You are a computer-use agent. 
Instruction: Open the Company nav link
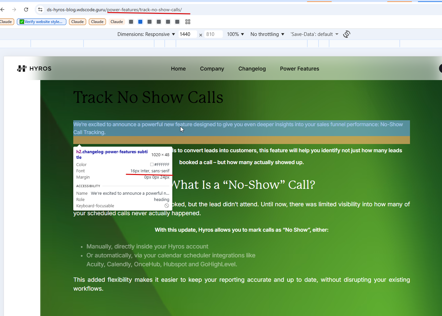[212, 69]
